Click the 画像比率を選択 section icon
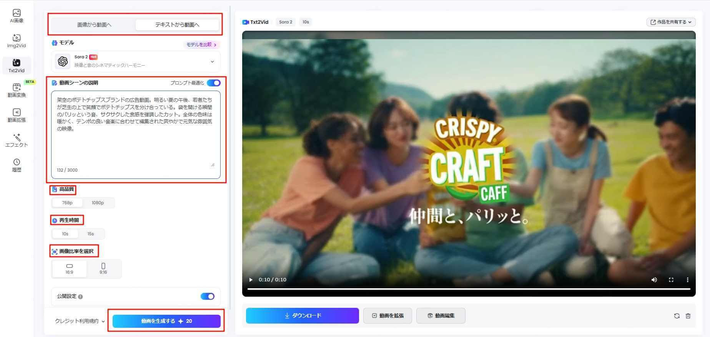The image size is (710, 337). point(55,251)
